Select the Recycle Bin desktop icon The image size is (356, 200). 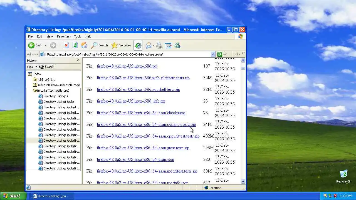[x=344, y=176]
